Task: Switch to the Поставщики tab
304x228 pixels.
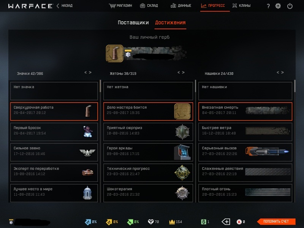Action: [133, 23]
